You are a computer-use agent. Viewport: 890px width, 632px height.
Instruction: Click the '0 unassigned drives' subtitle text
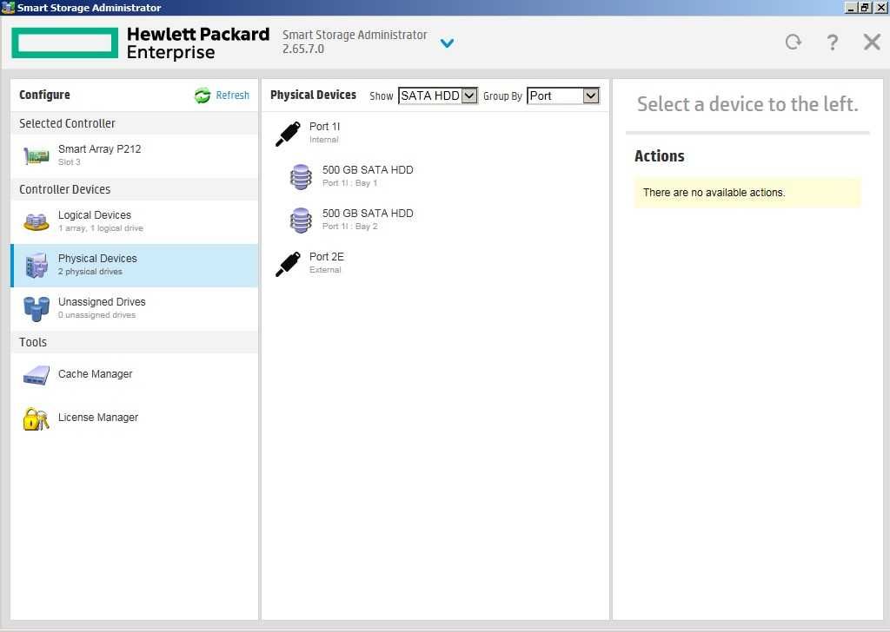point(96,315)
